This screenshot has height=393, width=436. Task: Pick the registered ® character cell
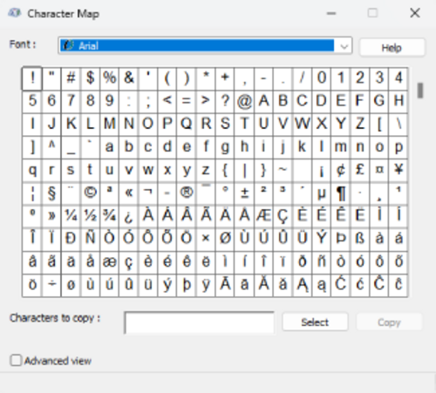[187, 193]
